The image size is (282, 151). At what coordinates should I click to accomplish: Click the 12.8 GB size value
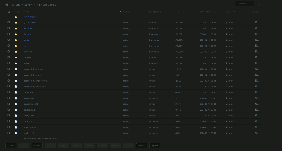coord(178,81)
